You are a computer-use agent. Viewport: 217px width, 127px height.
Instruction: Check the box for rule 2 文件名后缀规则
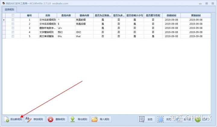pos(13,24)
